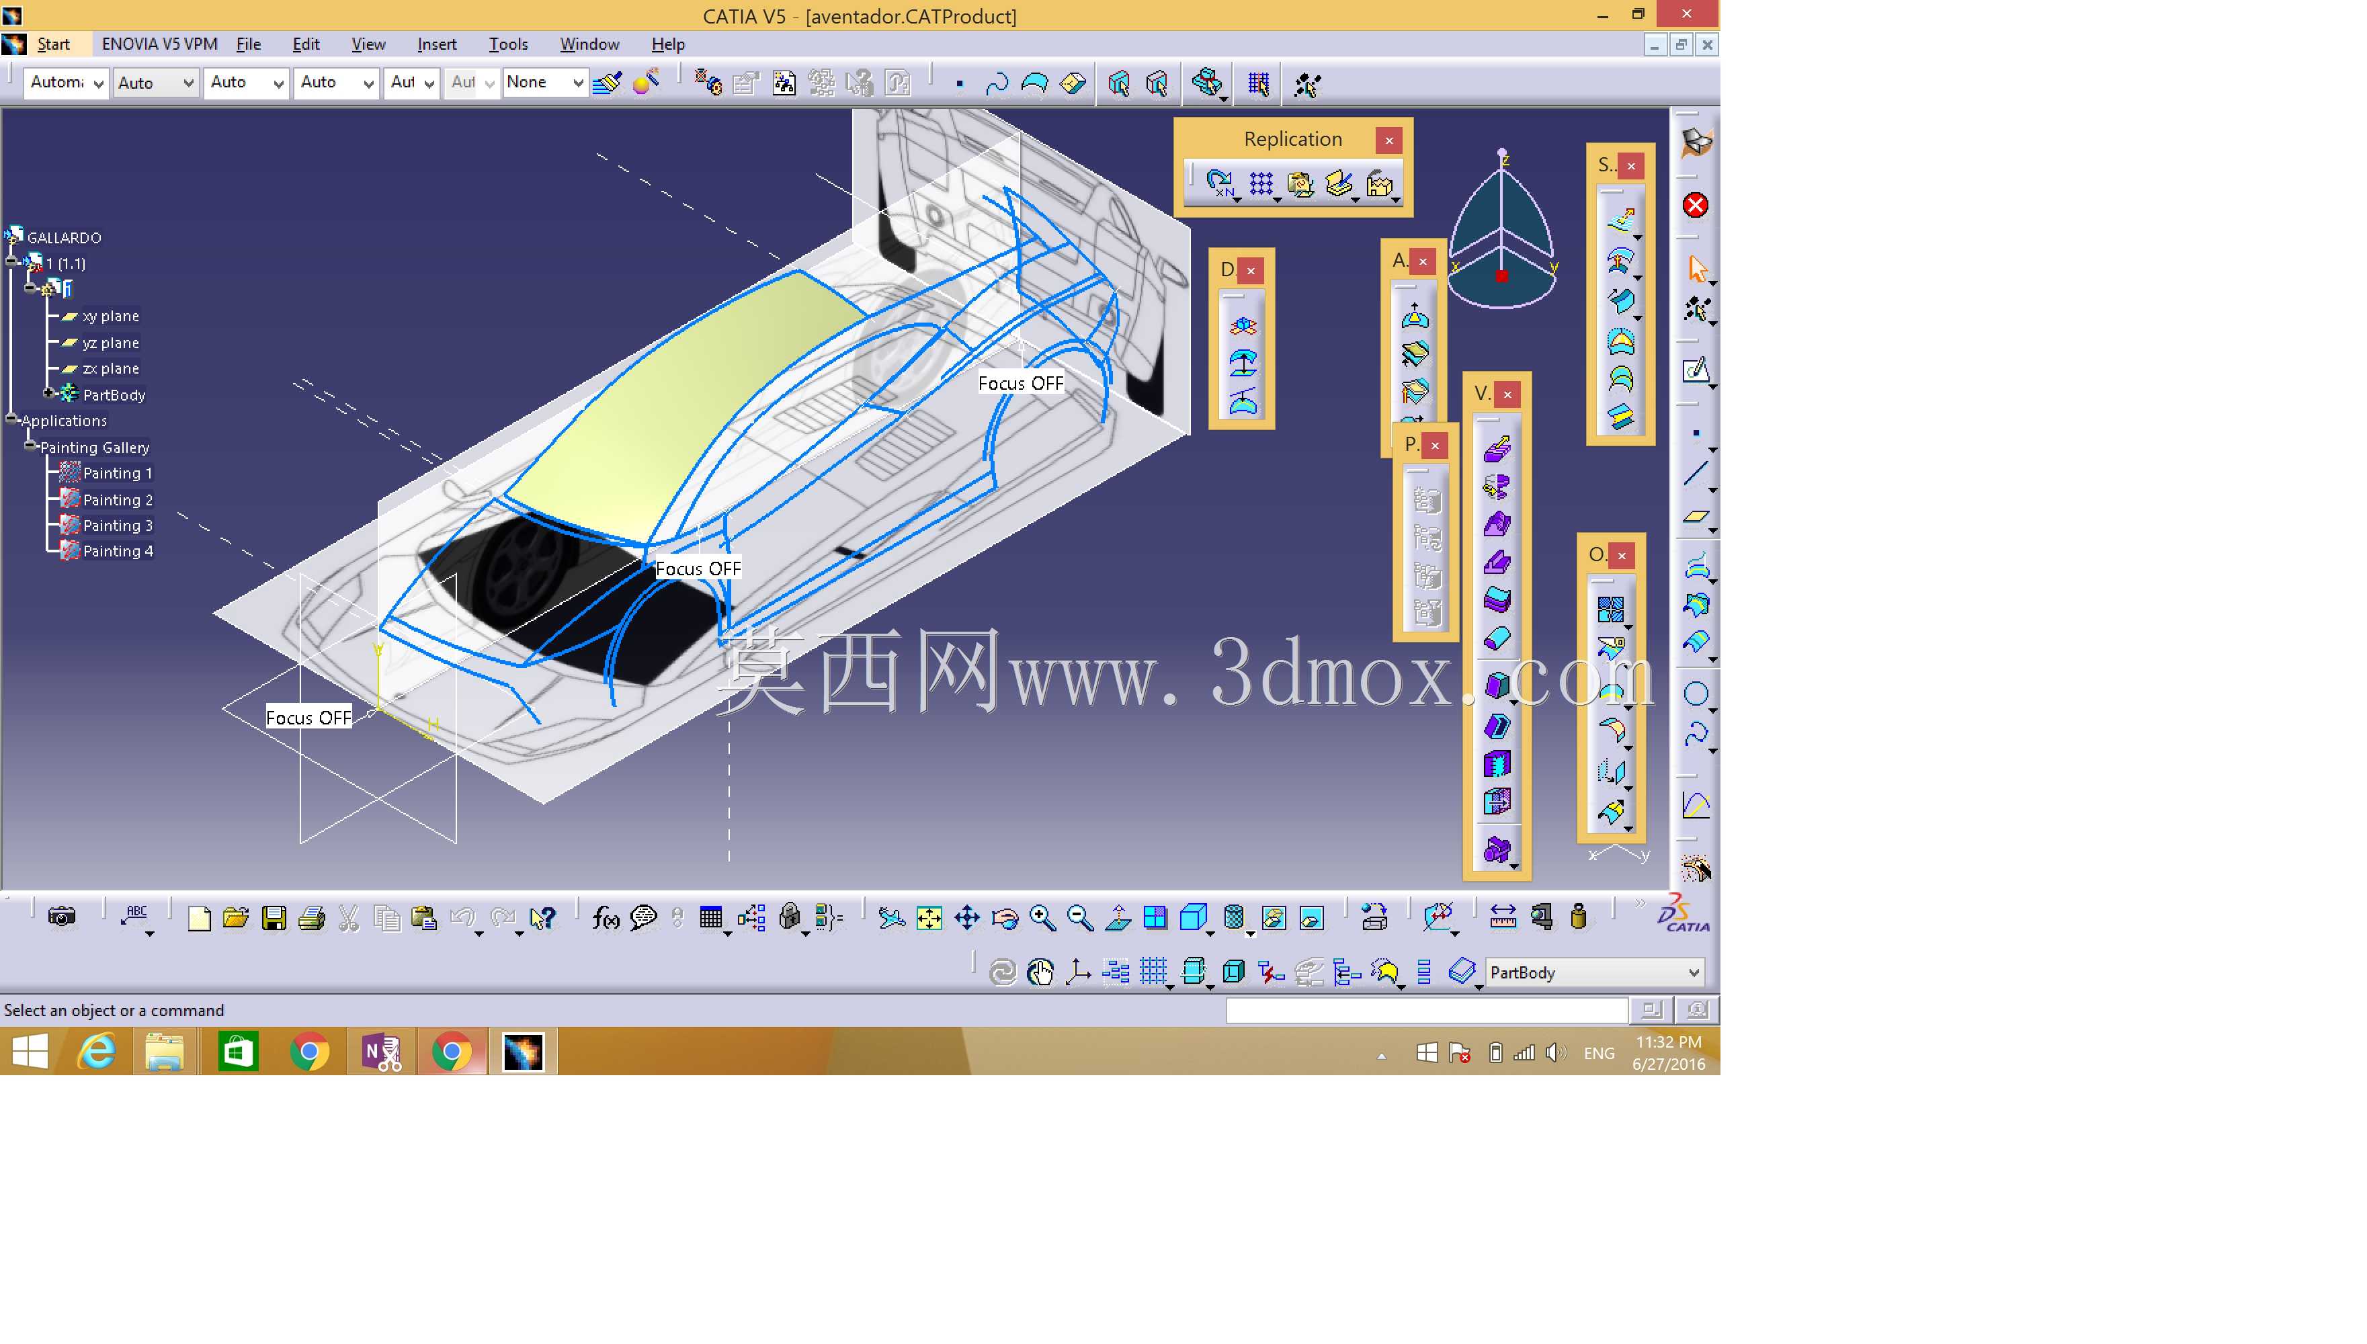
Task: Save the product with the floppy icon
Action: [274, 917]
